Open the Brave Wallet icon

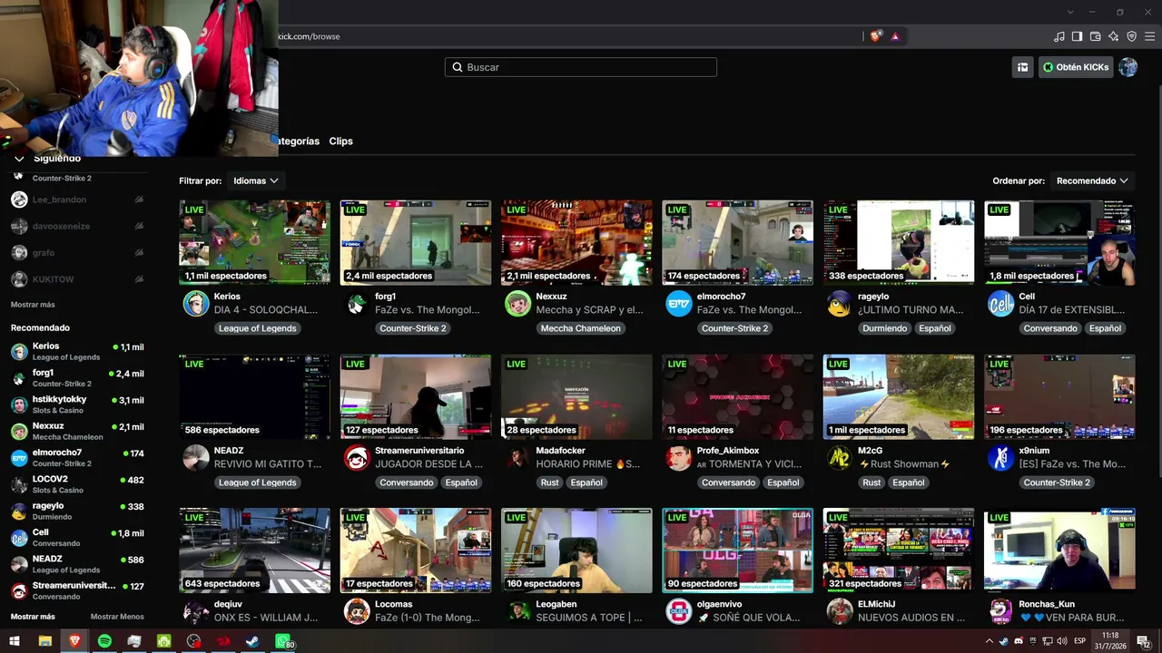point(1095,36)
